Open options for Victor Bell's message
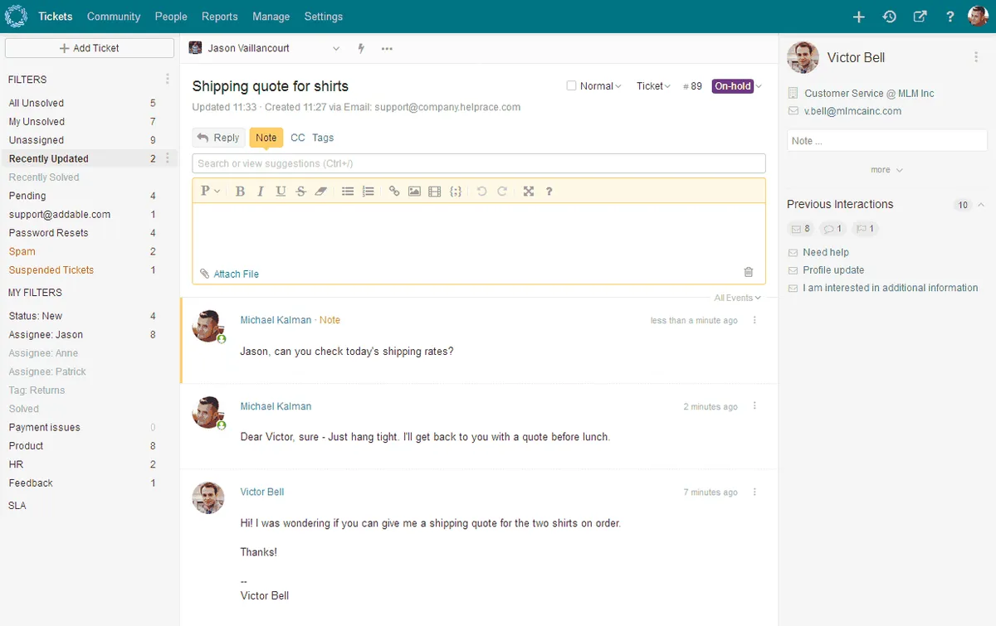Viewport: 996px width, 626px height. click(x=754, y=492)
